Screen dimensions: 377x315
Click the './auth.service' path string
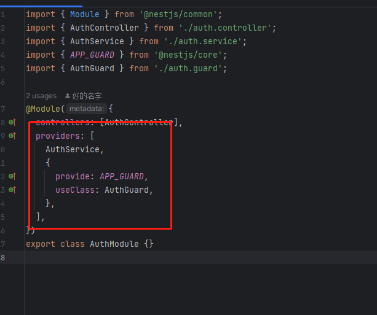(203, 41)
